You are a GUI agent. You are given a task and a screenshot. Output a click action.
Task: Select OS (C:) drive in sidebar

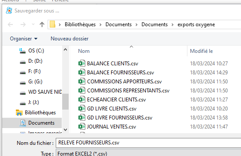pyautogui.click(x=36, y=51)
